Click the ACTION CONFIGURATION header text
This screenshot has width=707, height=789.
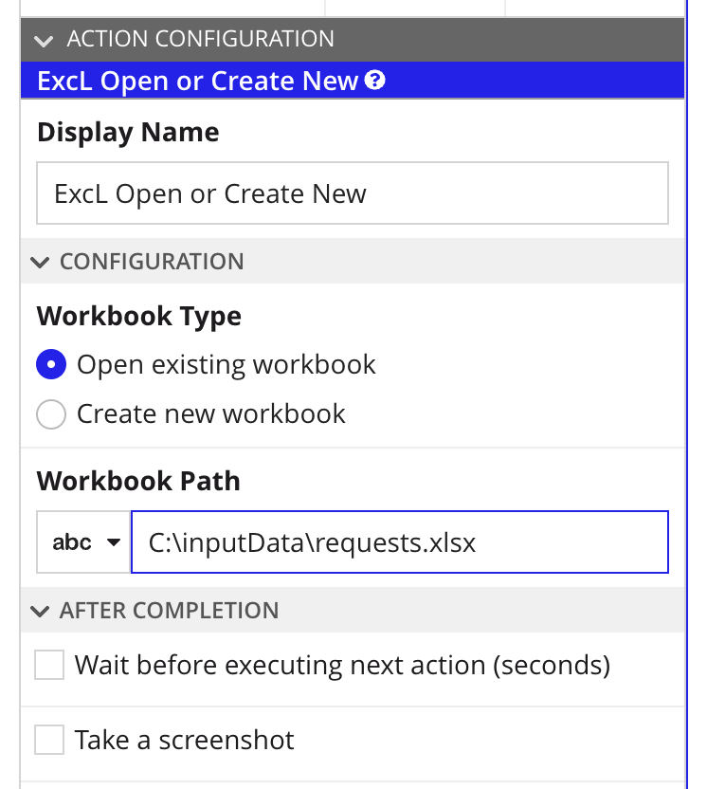pyautogui.click(x=200, y=40)
